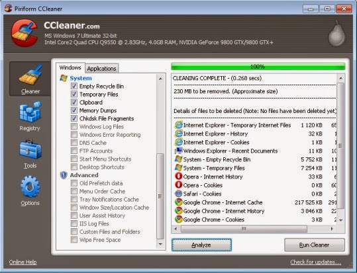Click Internet Explorer icon on Cookies row
This screenshot has width=357, height=273.
point(179,142)
